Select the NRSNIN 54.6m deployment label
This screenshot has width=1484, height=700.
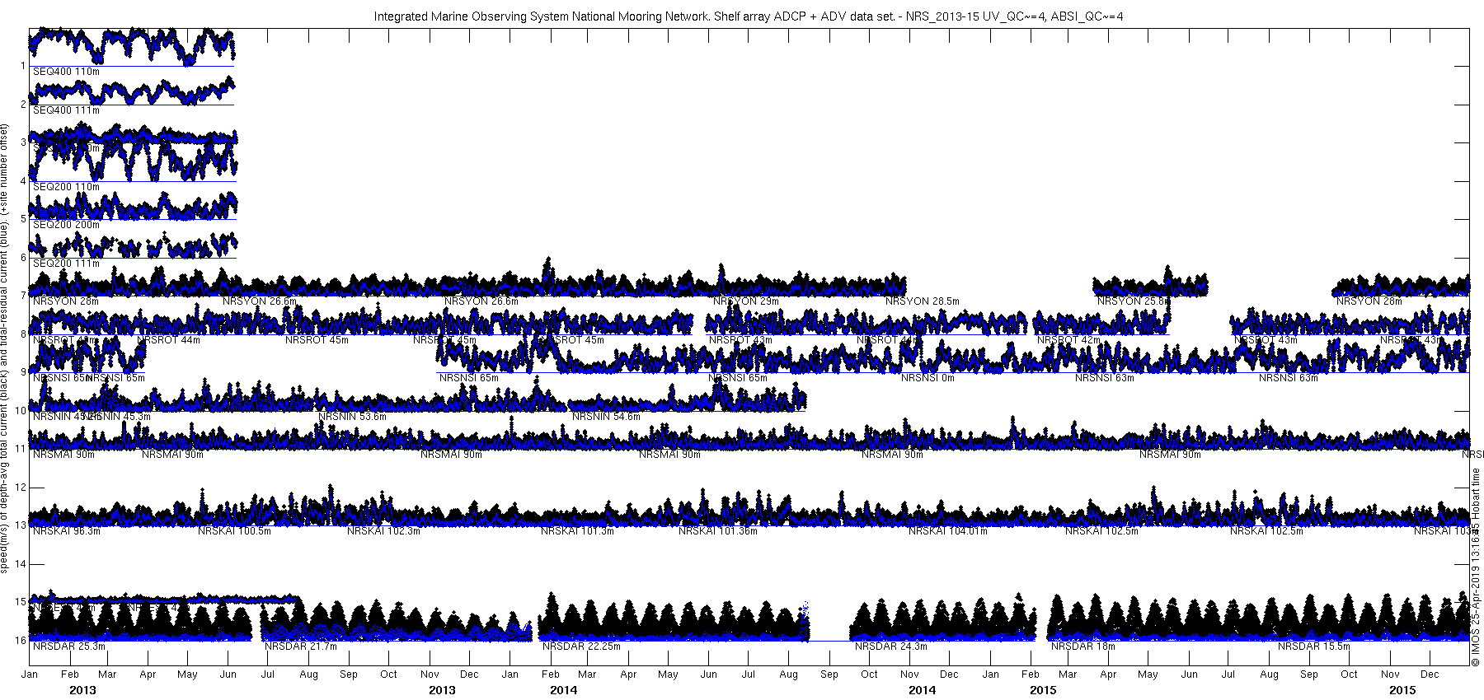[606, 417]
